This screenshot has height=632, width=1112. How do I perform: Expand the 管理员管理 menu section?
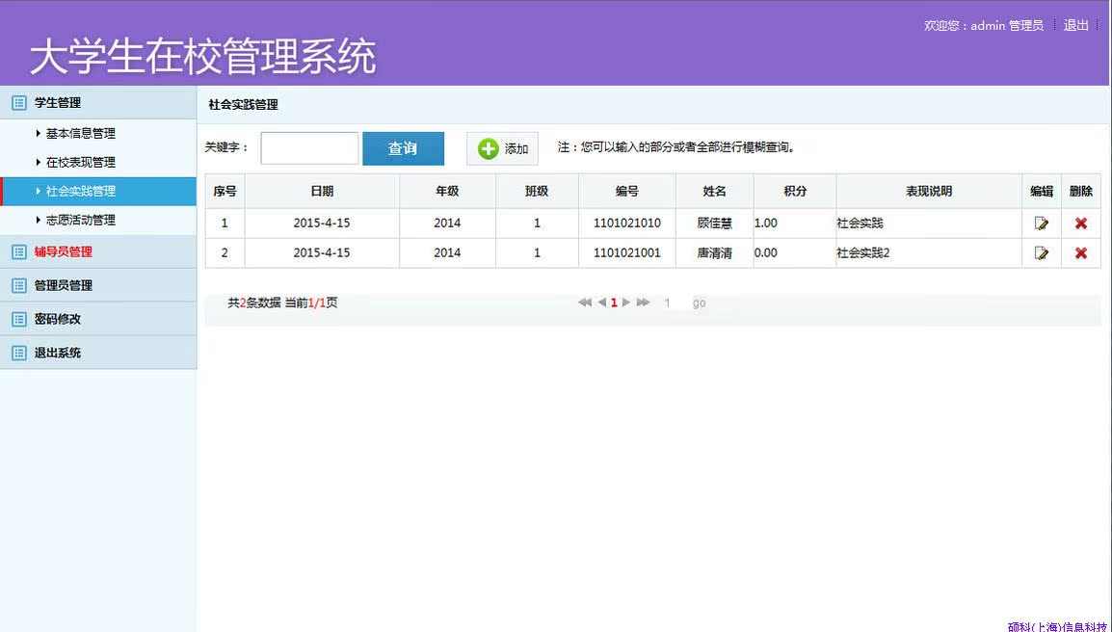point(98,285)
